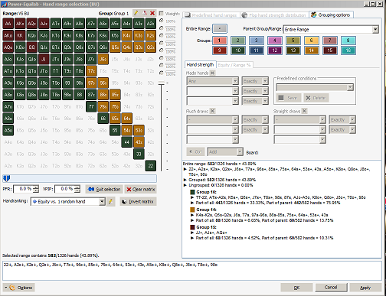Toggle the Weight checkbox
The height and width of the screenshot is (296, 386).
[162, 13]
